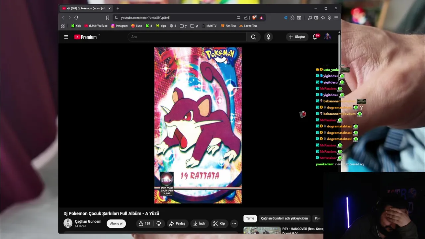Open Instagram bookmark
The height and width of the screenshot is (239, 425).
point(120,26)
